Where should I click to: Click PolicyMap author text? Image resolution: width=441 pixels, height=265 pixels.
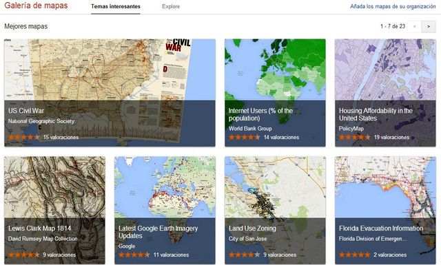pyautogui.click(x=351, y=129)
